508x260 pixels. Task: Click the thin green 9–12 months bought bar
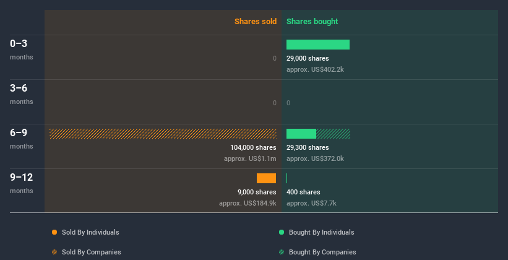[x=286, y=178]
